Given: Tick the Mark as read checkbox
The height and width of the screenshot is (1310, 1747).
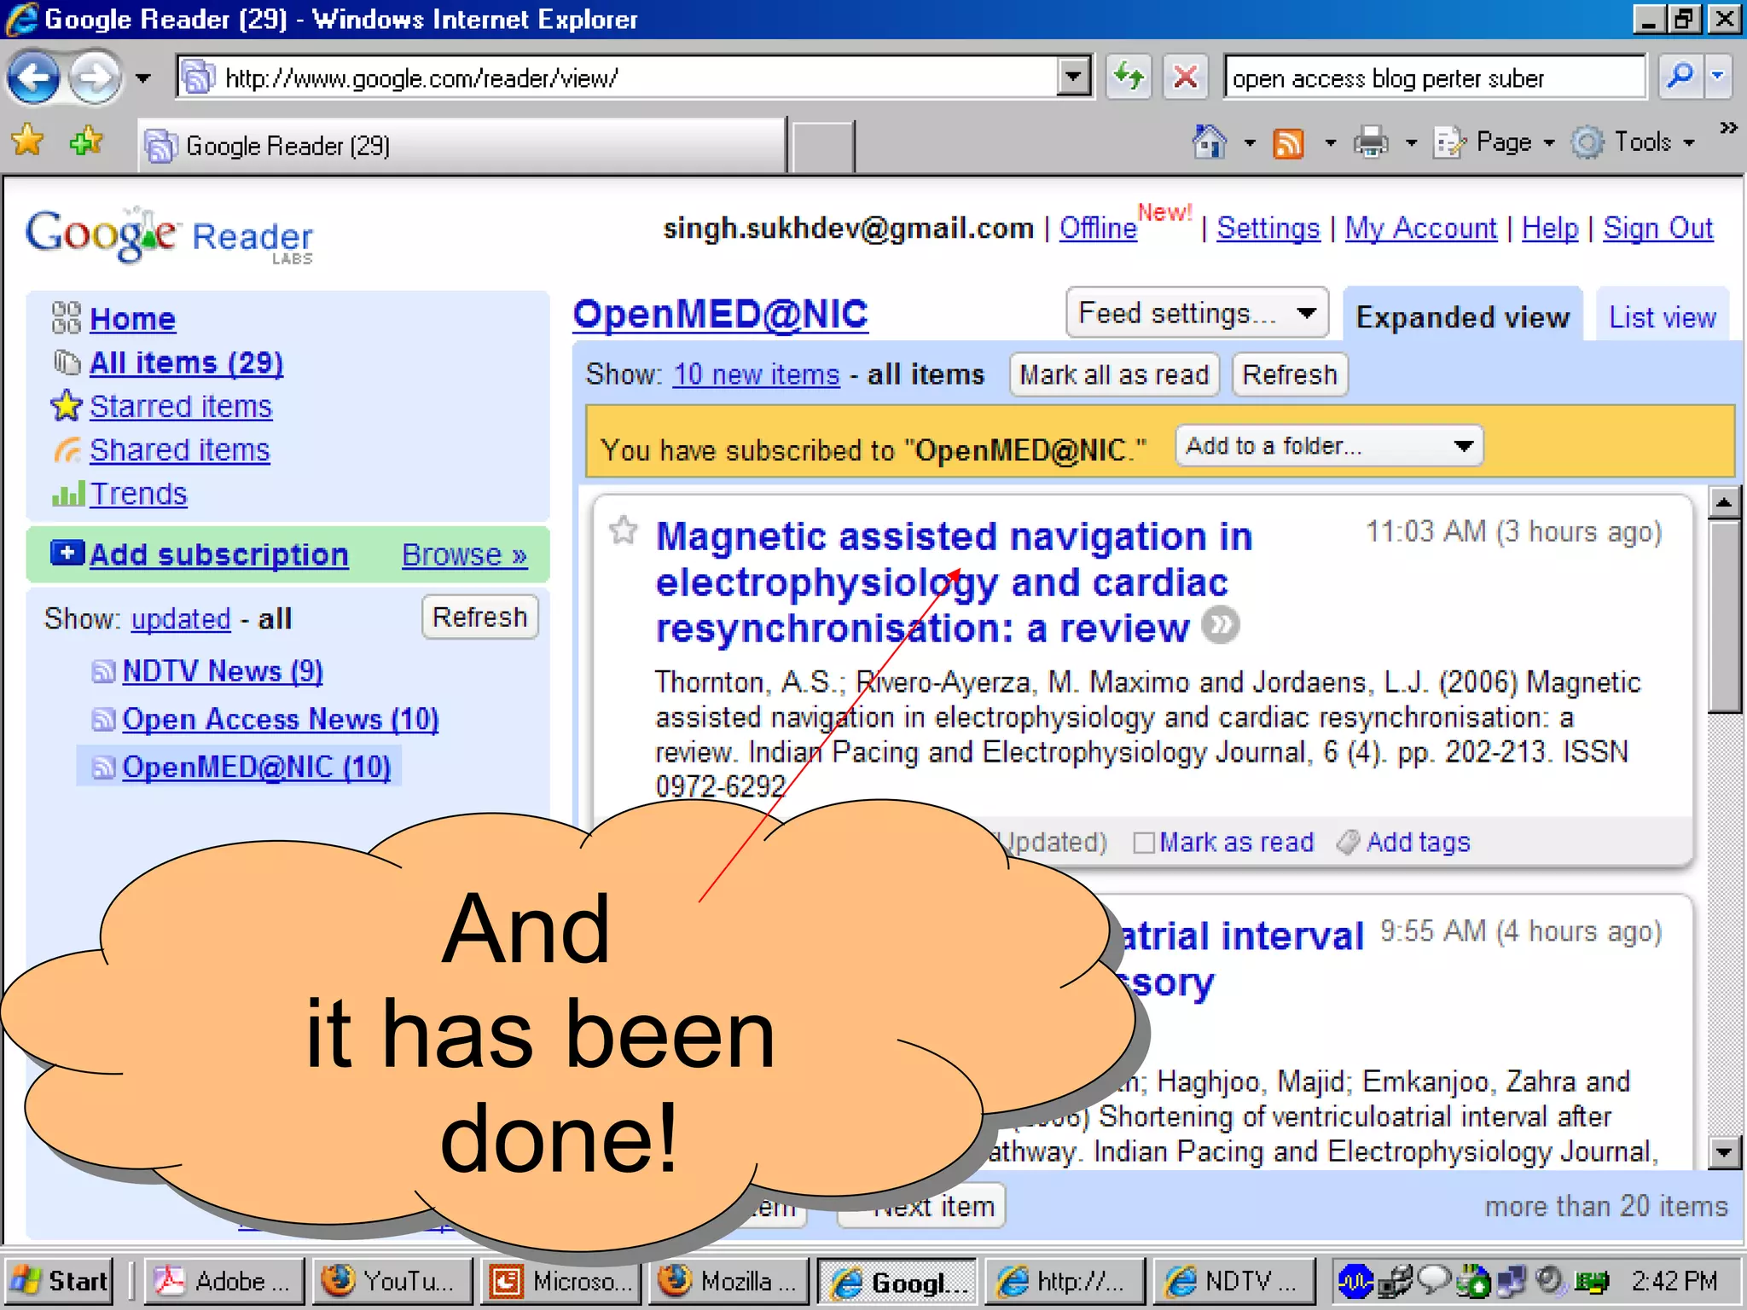Looking at the screenshot, I should (x=1144, y=843).
